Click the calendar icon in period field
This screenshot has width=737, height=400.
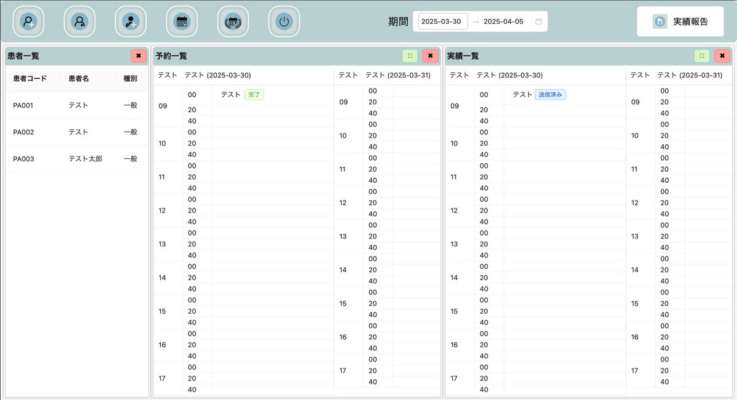(539, 21)
